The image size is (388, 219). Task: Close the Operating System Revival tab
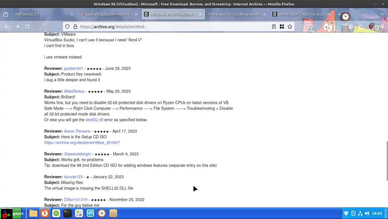[136, 14]
